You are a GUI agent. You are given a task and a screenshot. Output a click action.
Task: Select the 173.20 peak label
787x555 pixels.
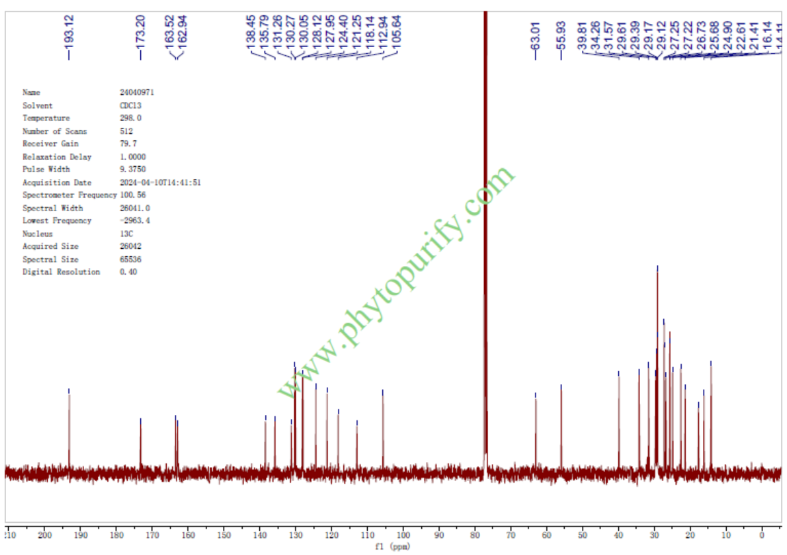coord(140,31)
